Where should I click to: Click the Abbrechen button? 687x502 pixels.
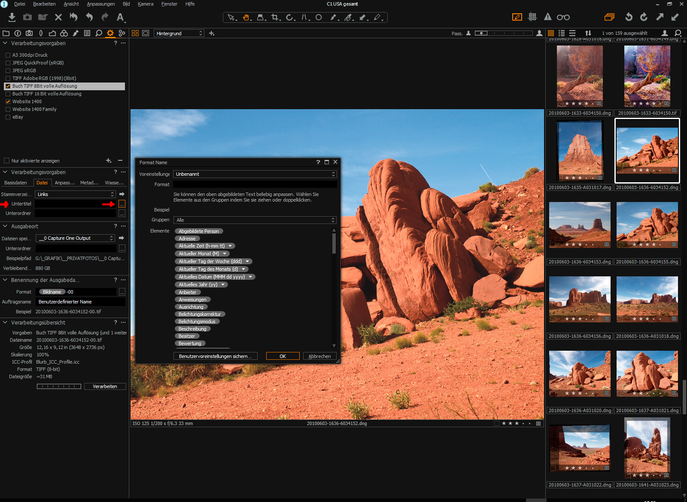click(x=320, y=356)
